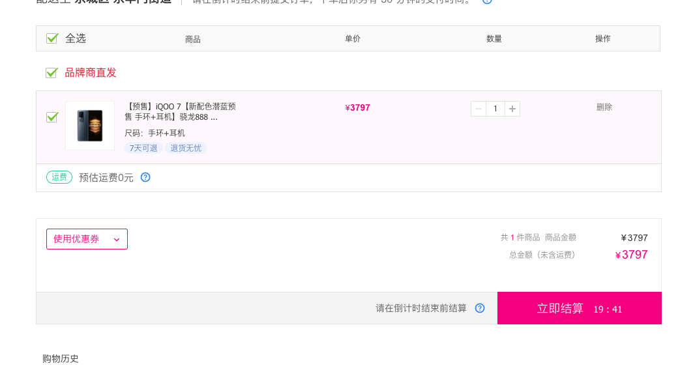Click the quantity input field showing 1

point(495,109)
